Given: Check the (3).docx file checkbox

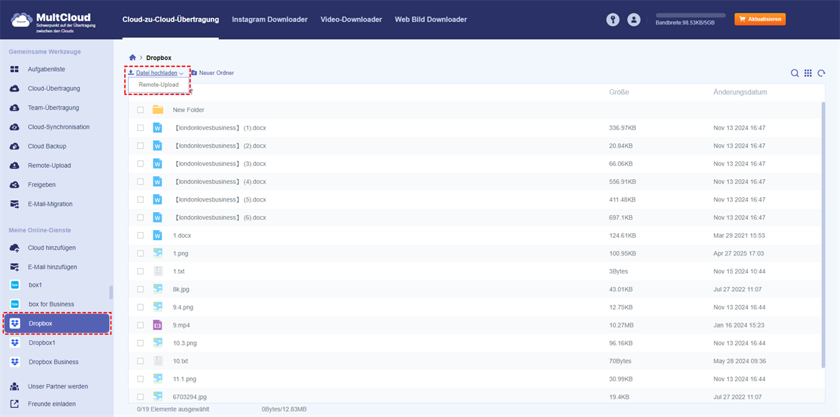Looking at the screenshot, I should 141,164.
